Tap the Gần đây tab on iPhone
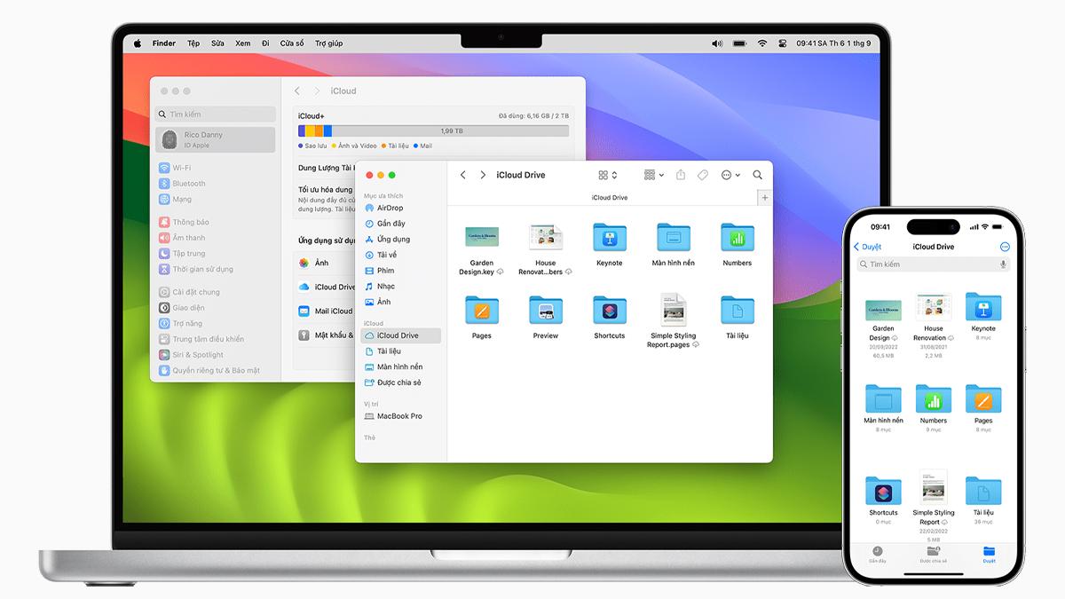1065x599 pixels. (x=878, y=556)
